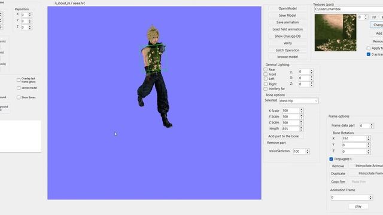Adjust Animation Frame stepper

(x=370, y=198)
